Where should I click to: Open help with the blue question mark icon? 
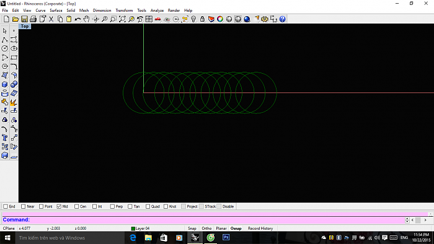click(x=282, y=19)
